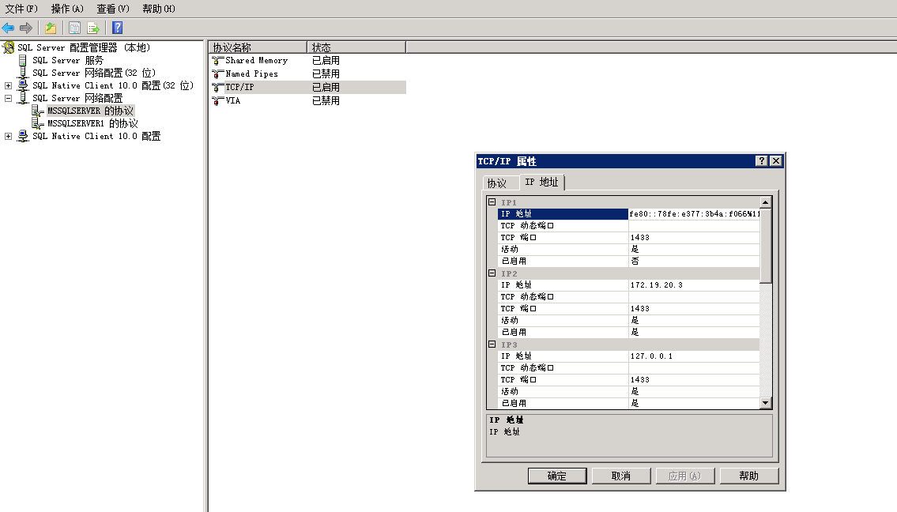Open the 查看(V) menu
897x512 pixels.
[112, 9]
